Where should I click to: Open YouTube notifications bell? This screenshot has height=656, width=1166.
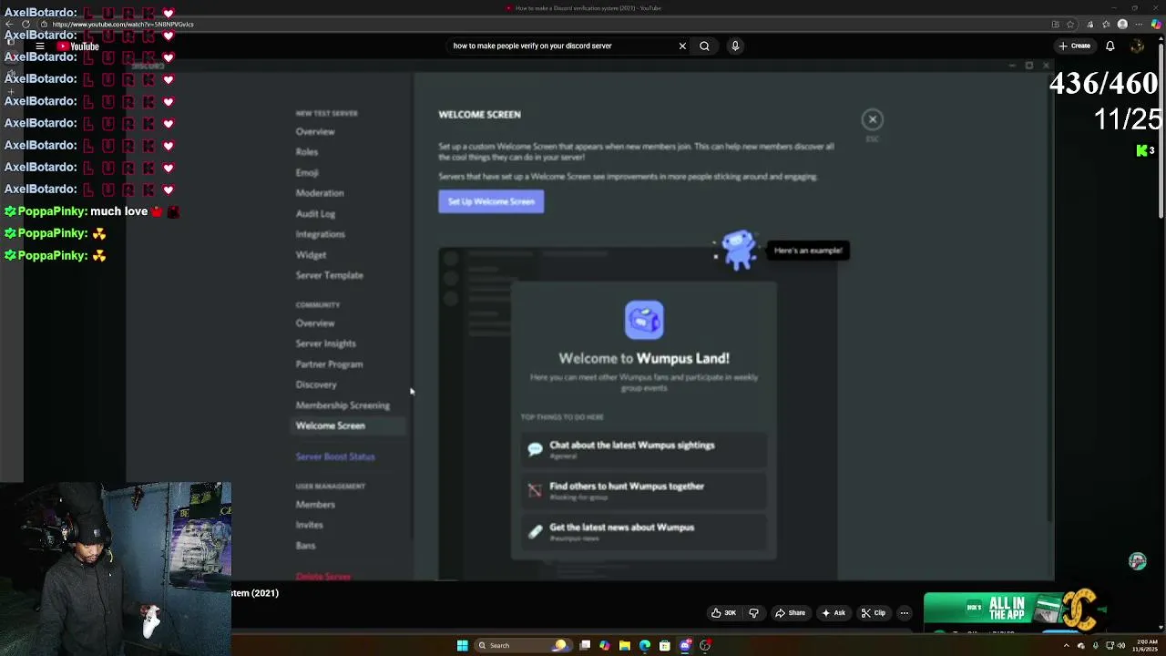click(x=1110, y=46)
